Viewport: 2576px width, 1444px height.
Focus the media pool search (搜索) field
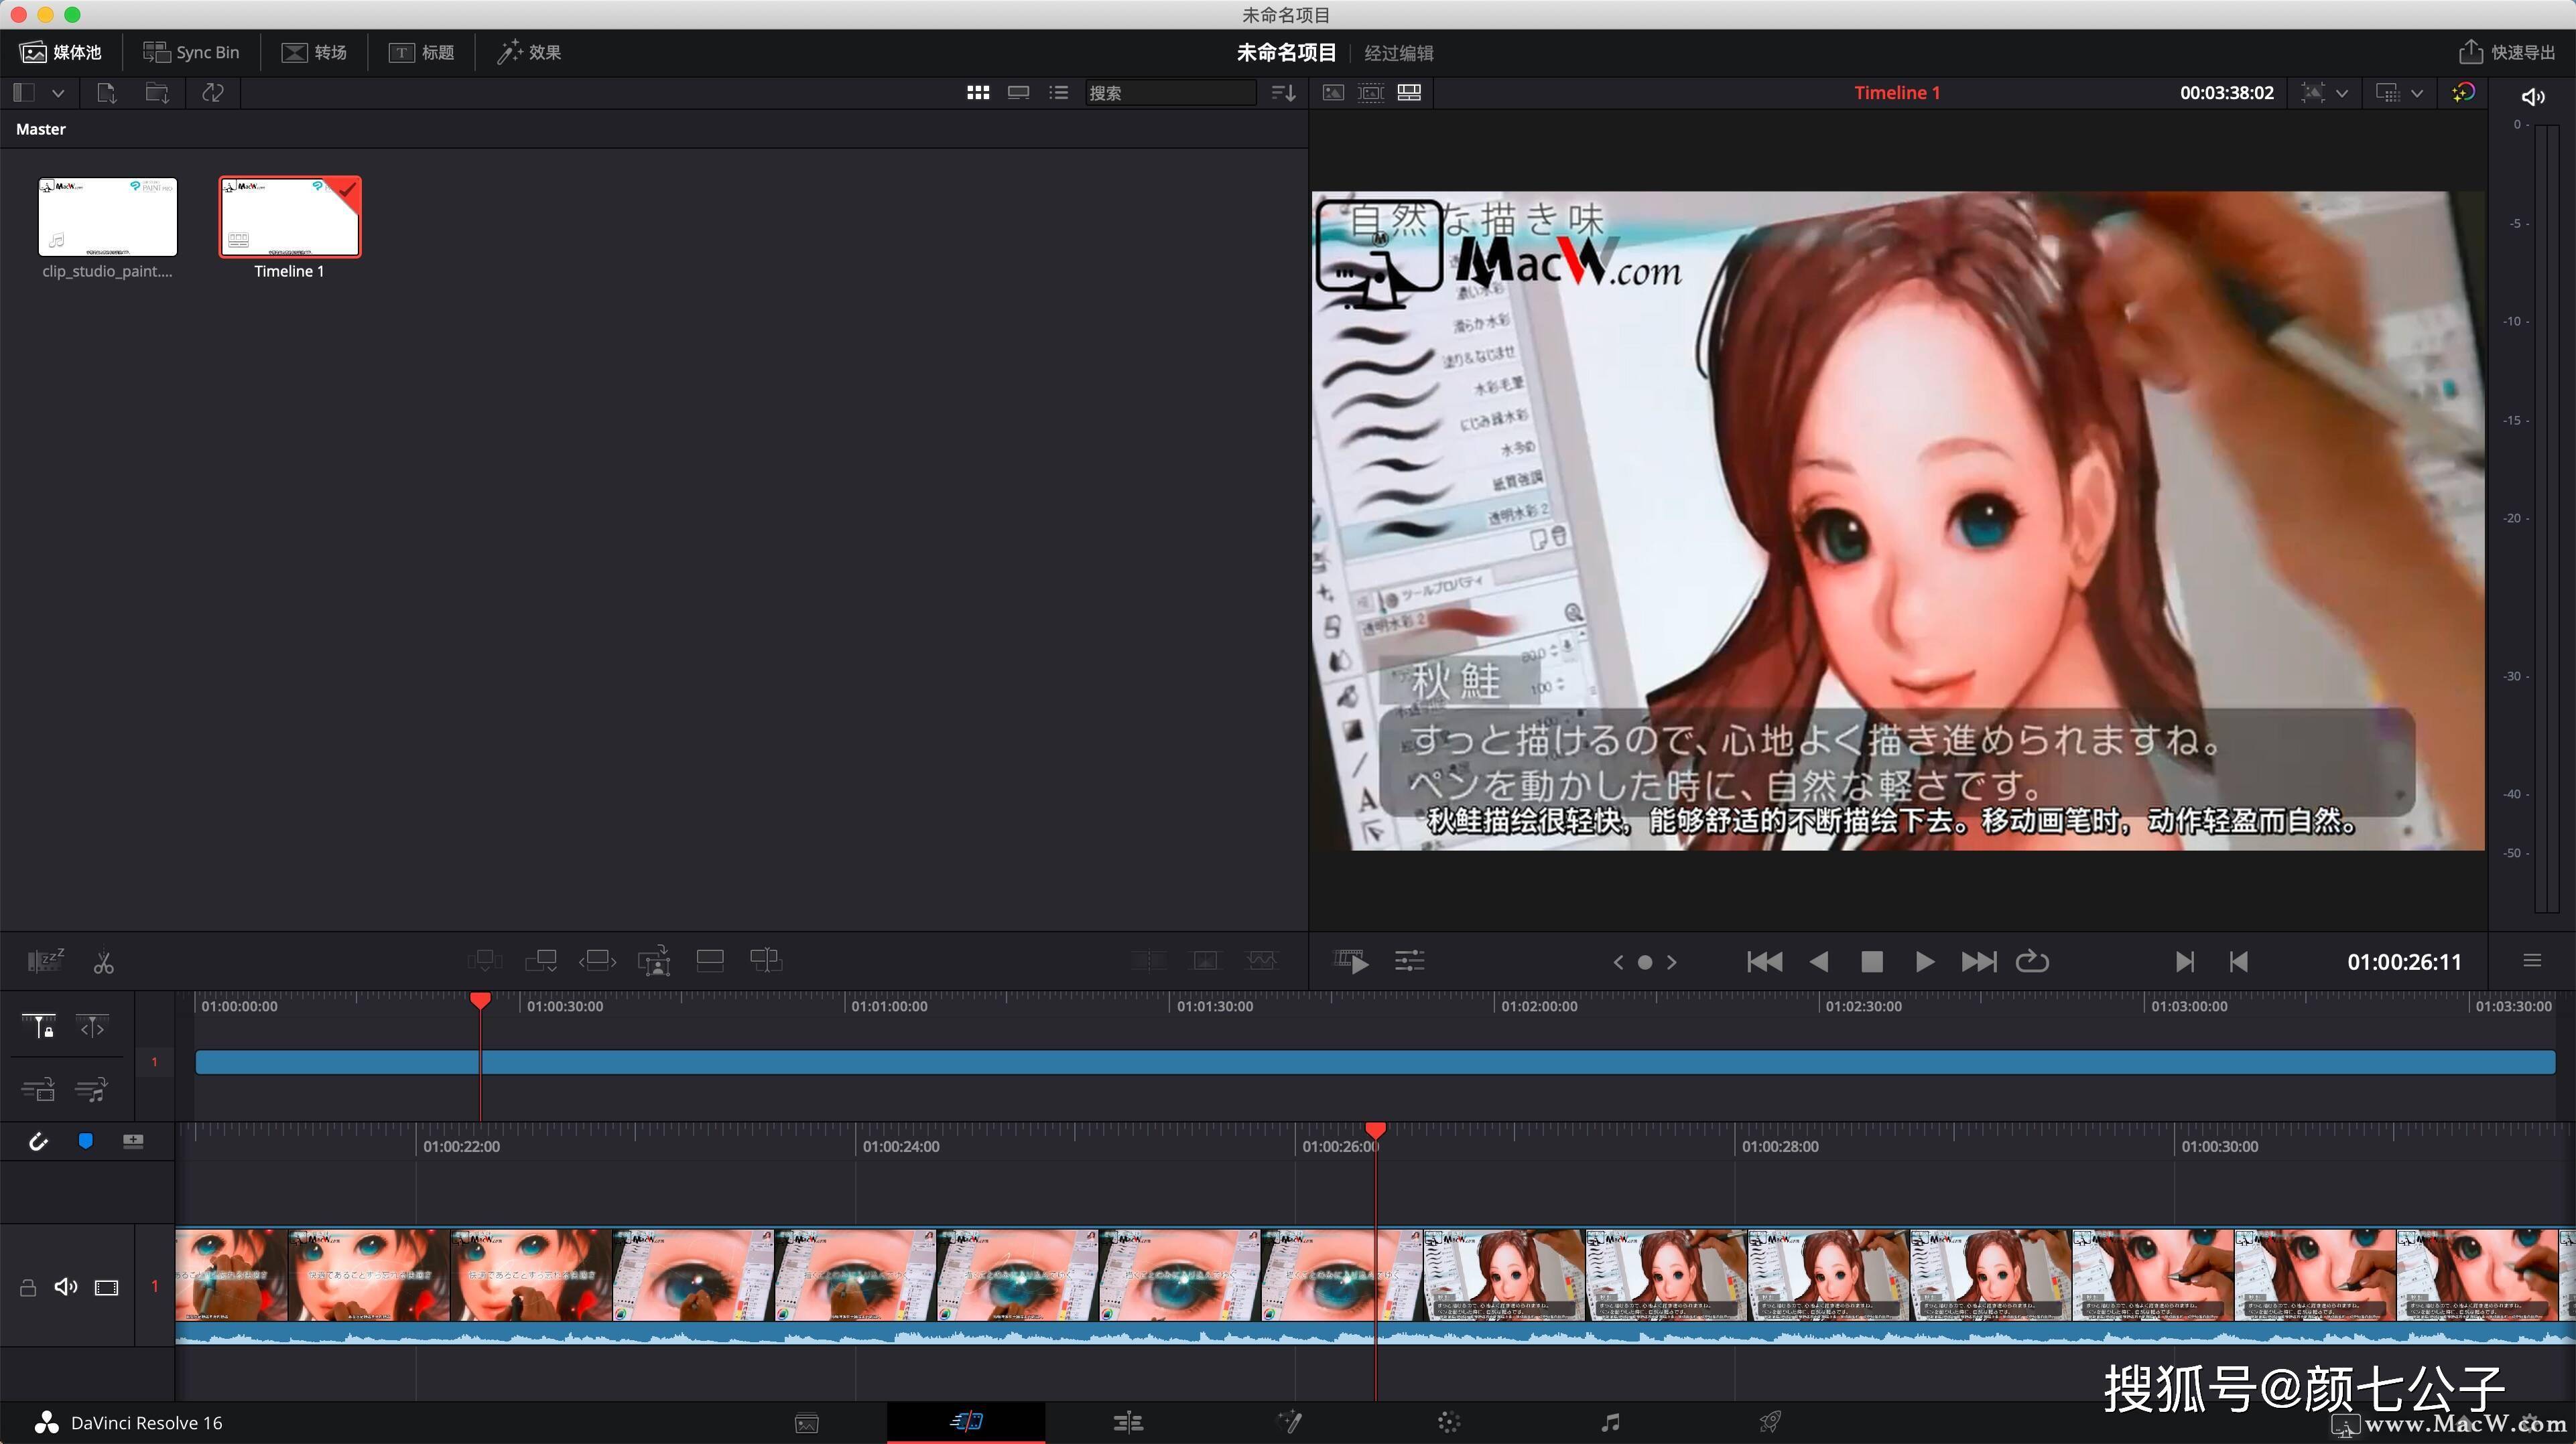pos(1170,93)
